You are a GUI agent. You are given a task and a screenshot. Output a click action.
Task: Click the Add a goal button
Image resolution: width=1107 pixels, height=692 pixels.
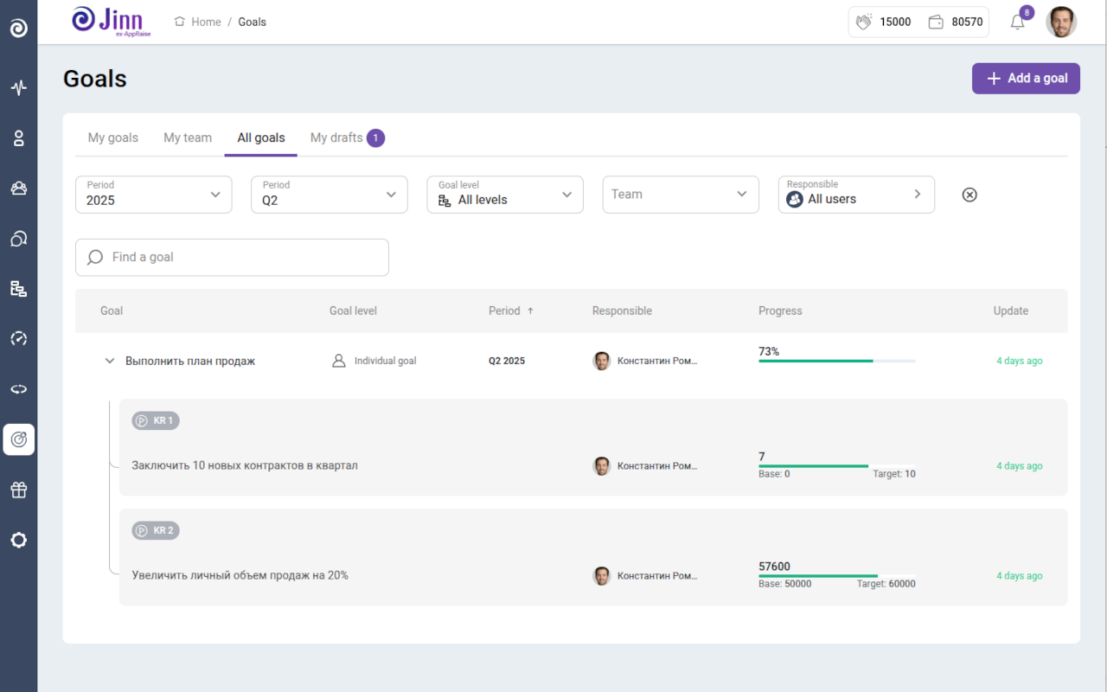tap(1026, 78)
